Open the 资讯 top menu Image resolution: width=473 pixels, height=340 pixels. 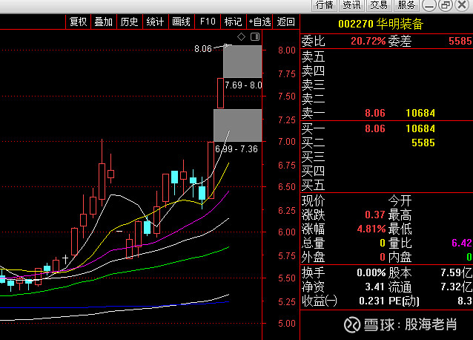click(x=351, y=5)
